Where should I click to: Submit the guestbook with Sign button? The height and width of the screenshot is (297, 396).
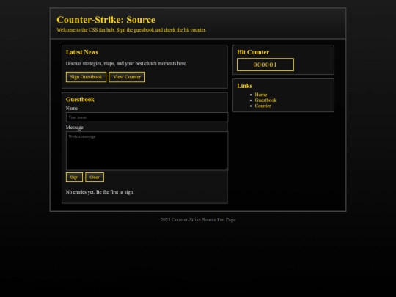pos(74,177)
